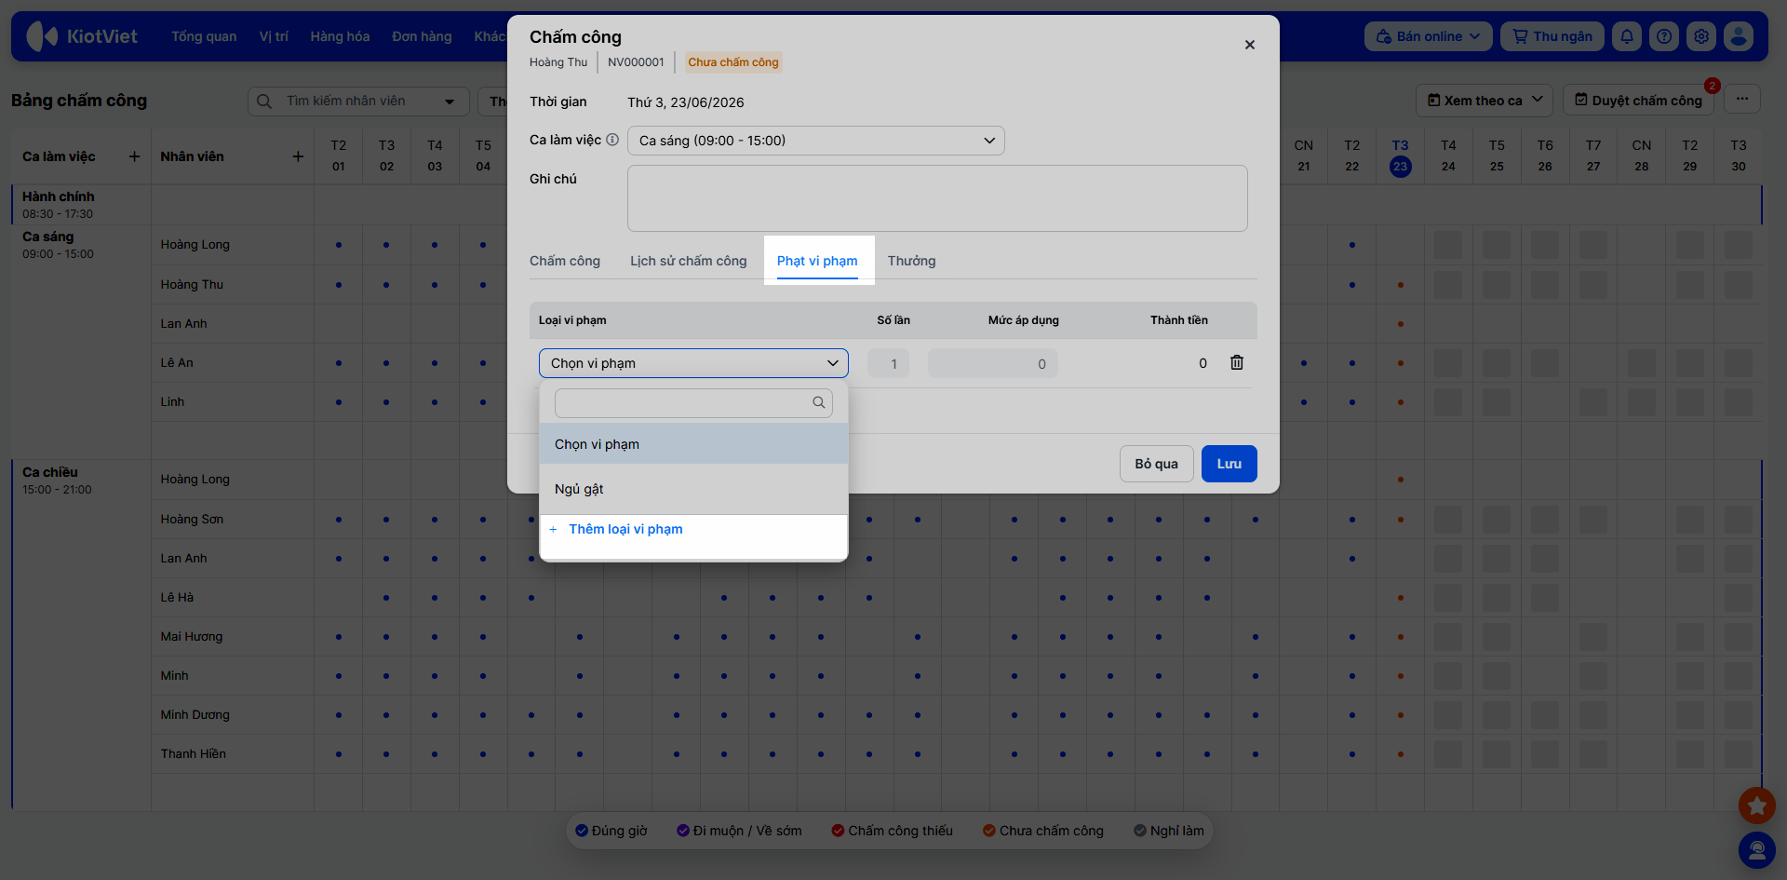Save with the Lưu button
The width and height of the screenshot is (1787, 880).
(x=1229, y=464)
